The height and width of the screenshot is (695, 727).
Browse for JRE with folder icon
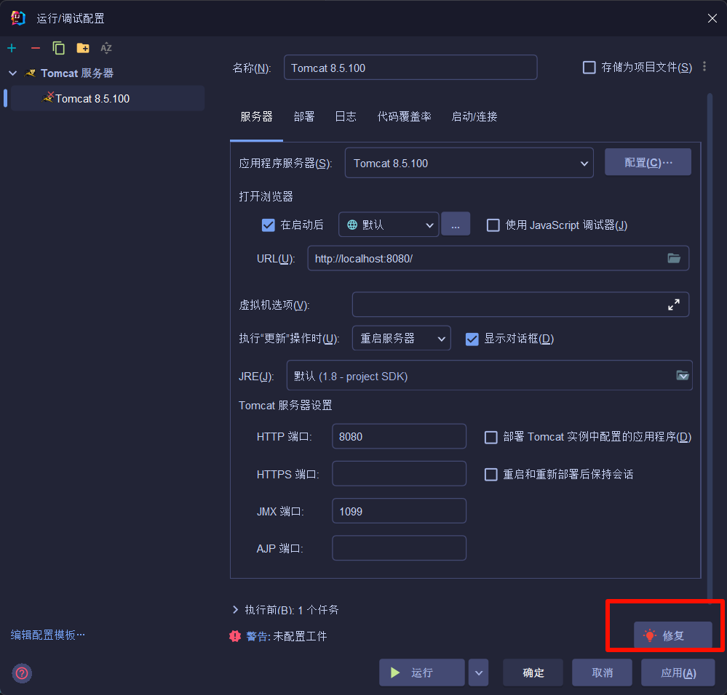pos(683,375)
